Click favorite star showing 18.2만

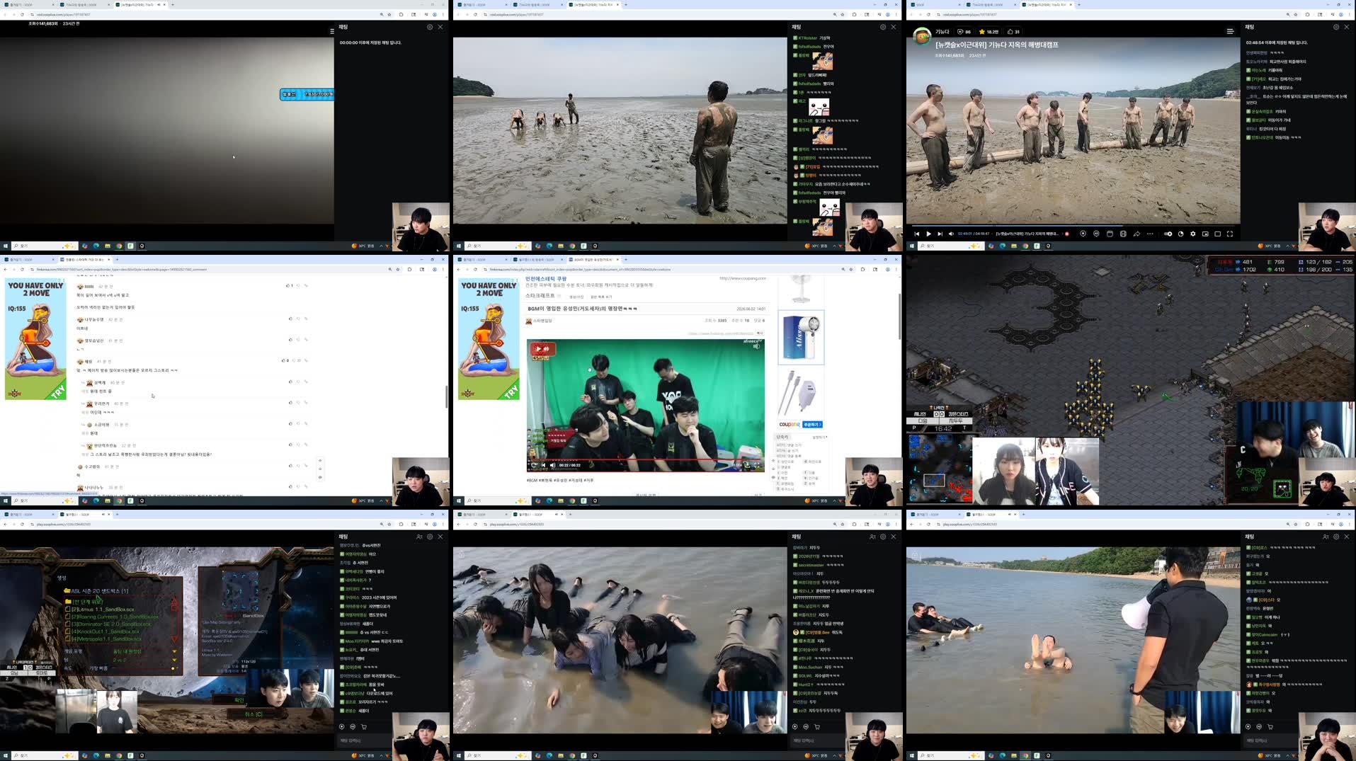coord(988,32)
